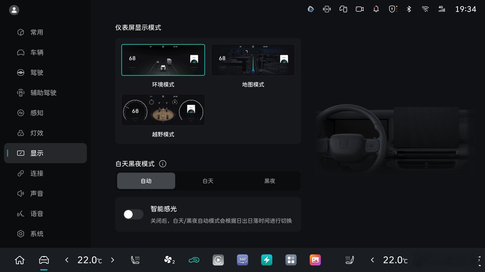Viewport: 485px width, 272px height.
Task: Decrease left temperature with left arrow
Action: click(x=67, y=260)
